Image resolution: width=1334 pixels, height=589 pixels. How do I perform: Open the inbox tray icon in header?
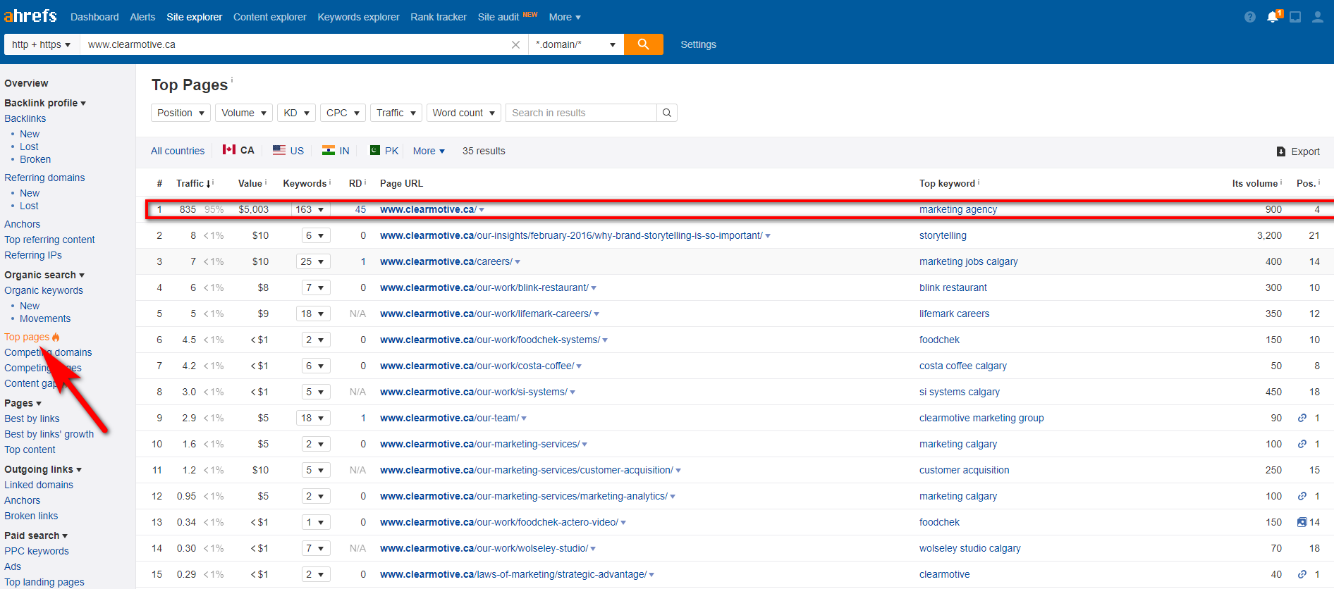click(x=1295, y=17)
